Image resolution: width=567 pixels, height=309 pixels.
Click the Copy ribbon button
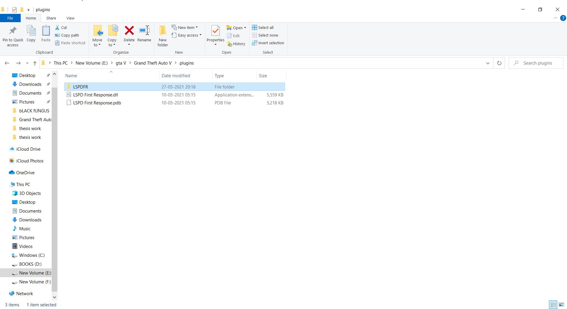pyautogui.click(x=31, y=34)
